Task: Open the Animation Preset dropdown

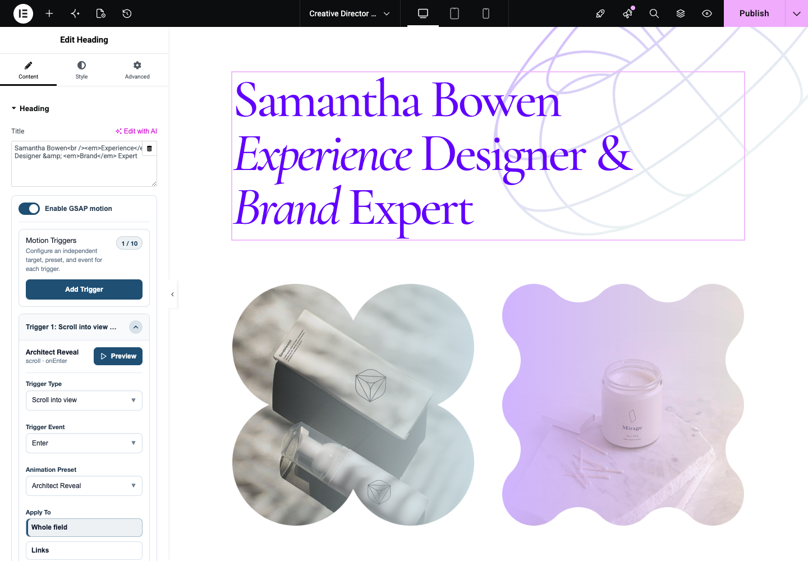Action: pos(84,486)
